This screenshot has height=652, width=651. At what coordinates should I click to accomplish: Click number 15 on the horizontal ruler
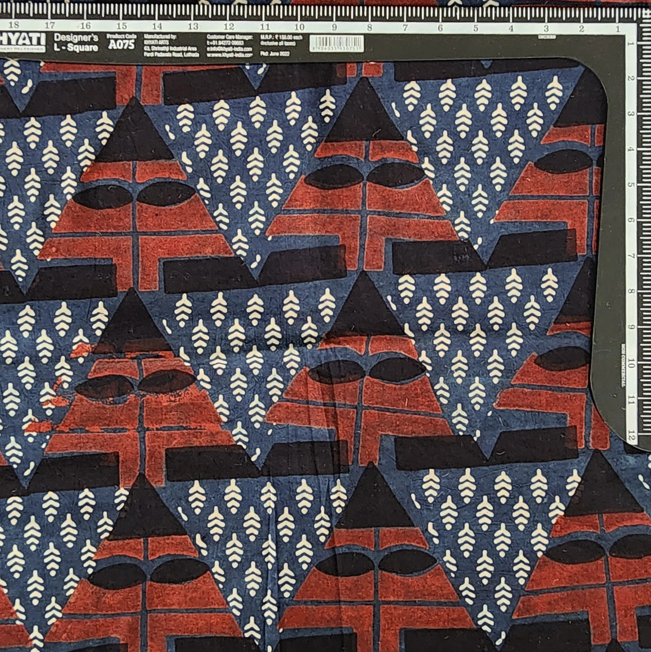[x=121, y=26]
